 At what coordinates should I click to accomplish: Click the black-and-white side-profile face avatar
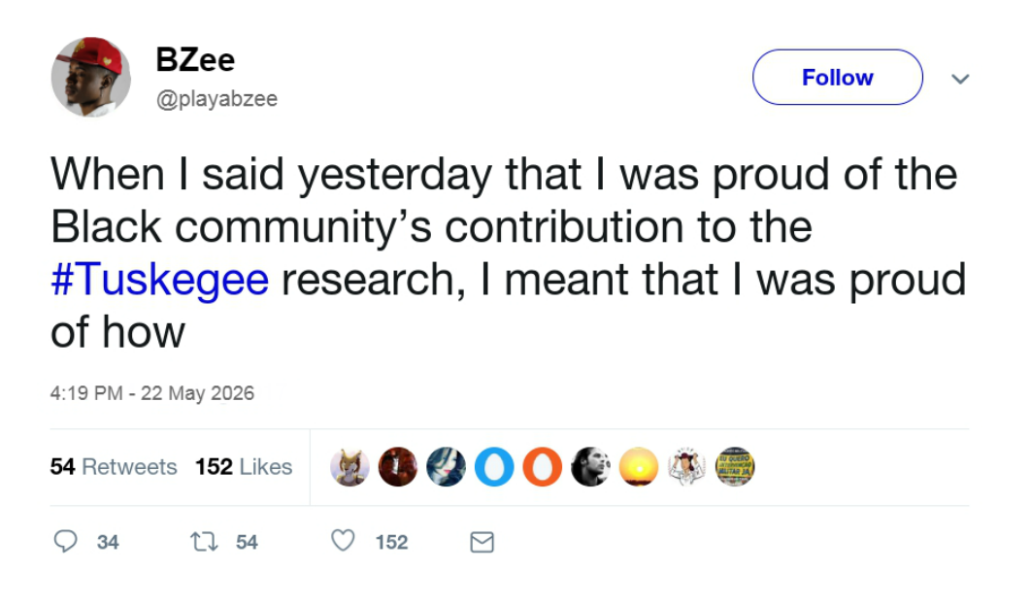click(590, 467)
